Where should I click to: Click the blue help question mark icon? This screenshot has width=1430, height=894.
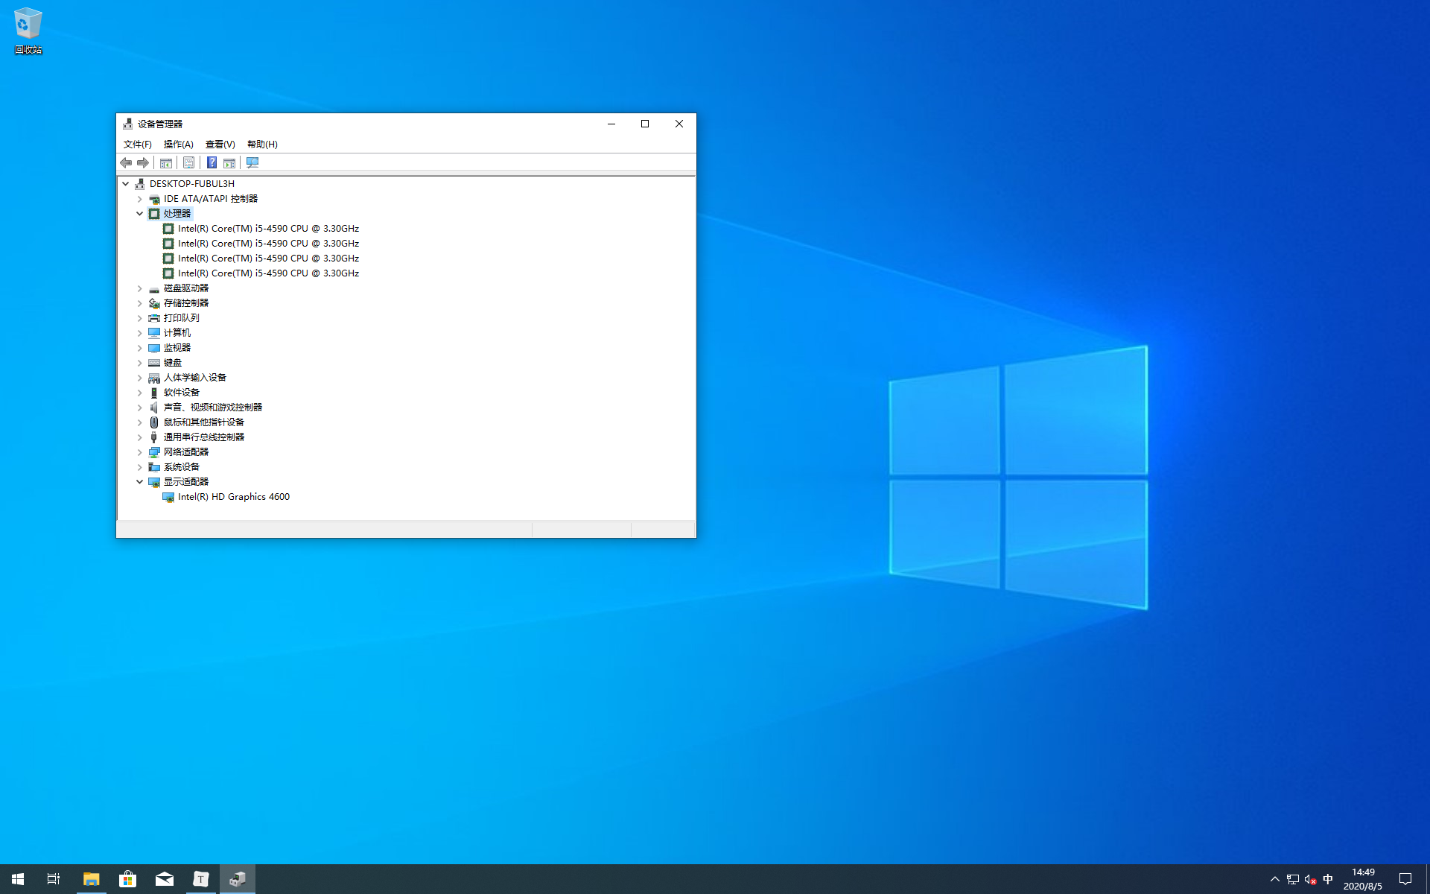point(212,162)
